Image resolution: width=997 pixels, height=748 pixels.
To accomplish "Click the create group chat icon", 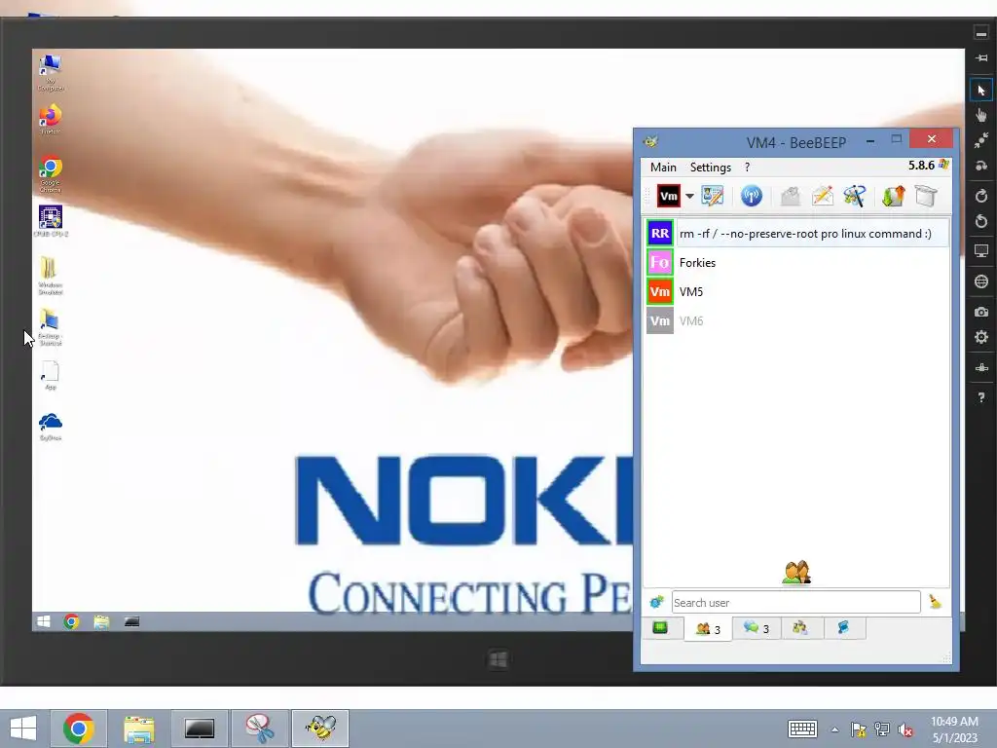I will pos(855,196).
